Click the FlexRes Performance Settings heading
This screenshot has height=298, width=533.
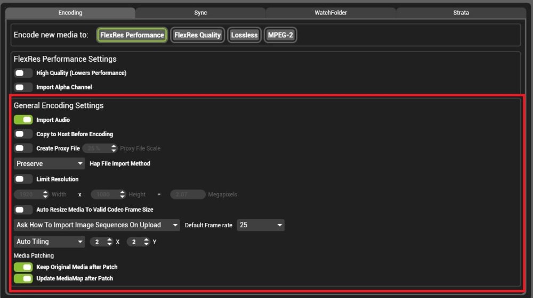pos(65,59)
